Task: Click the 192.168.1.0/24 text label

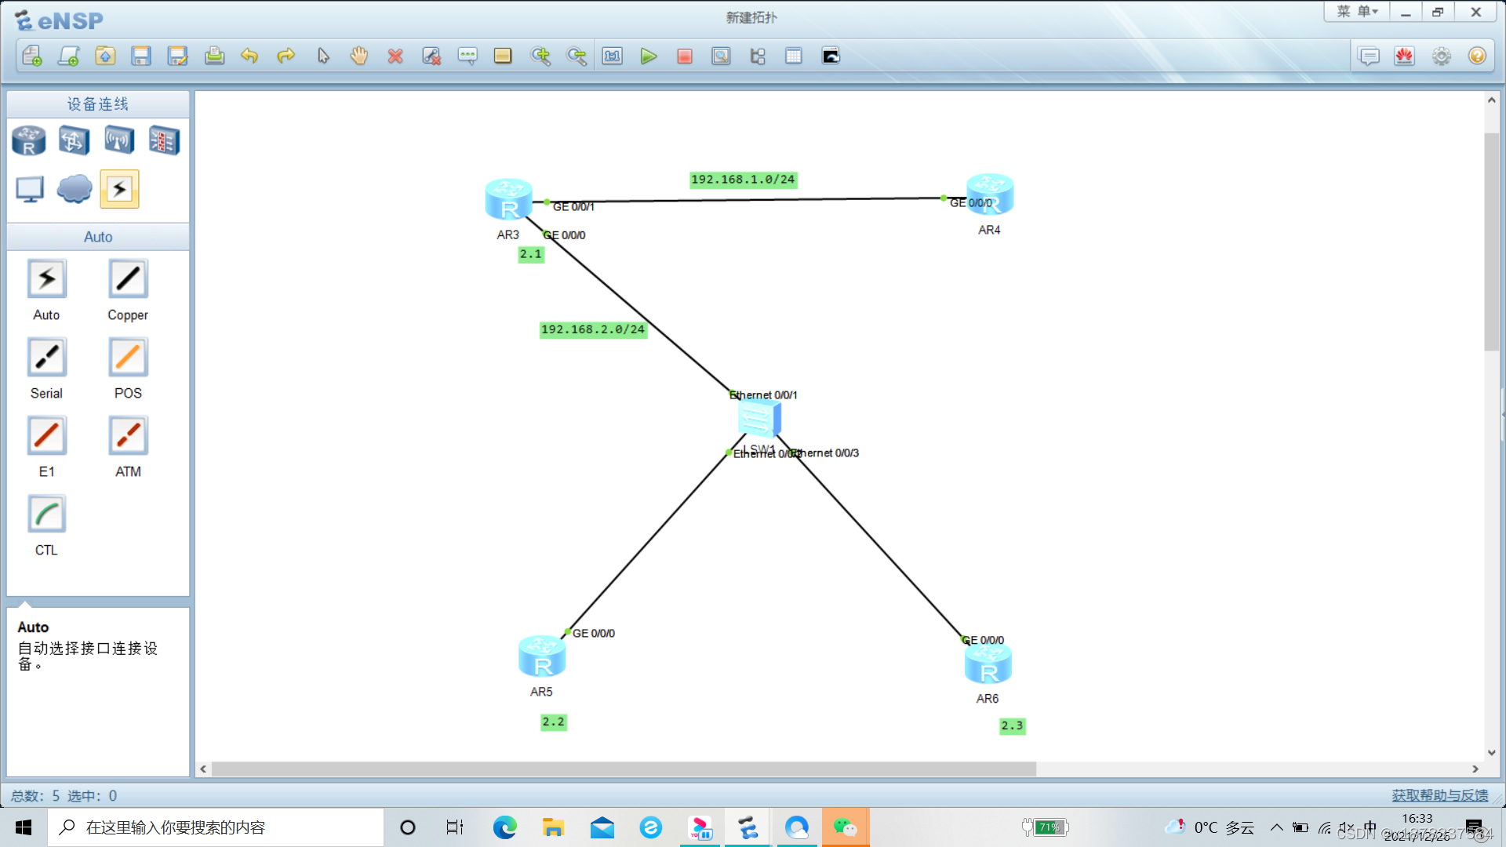Action: click(743, 180)
